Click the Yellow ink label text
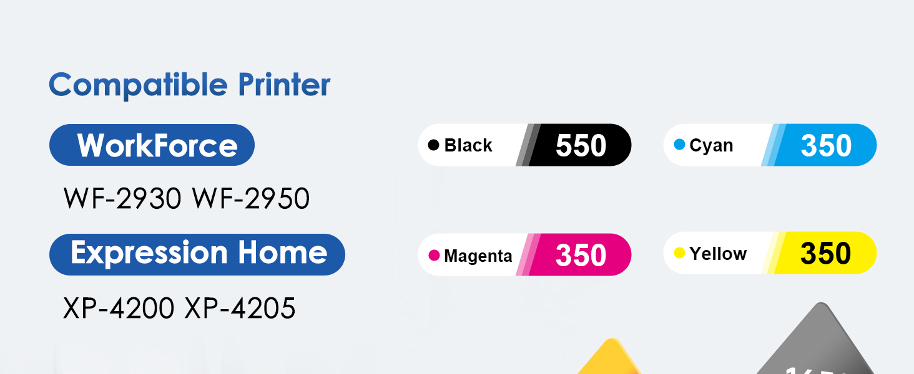Image resolution: width=914 pixels, height=374 pixels. point(718,254)
